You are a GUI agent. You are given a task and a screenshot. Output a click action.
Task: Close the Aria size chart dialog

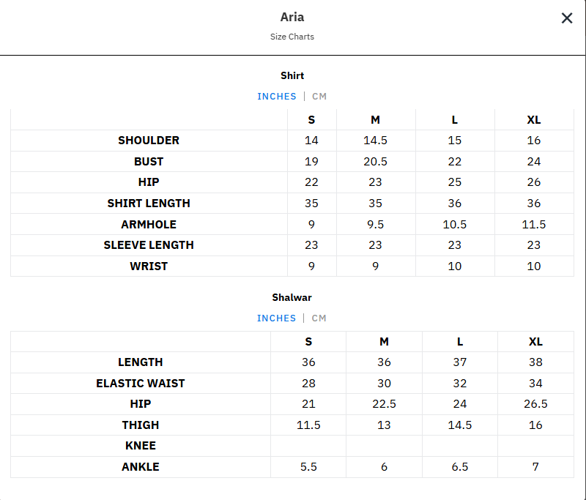566,18
